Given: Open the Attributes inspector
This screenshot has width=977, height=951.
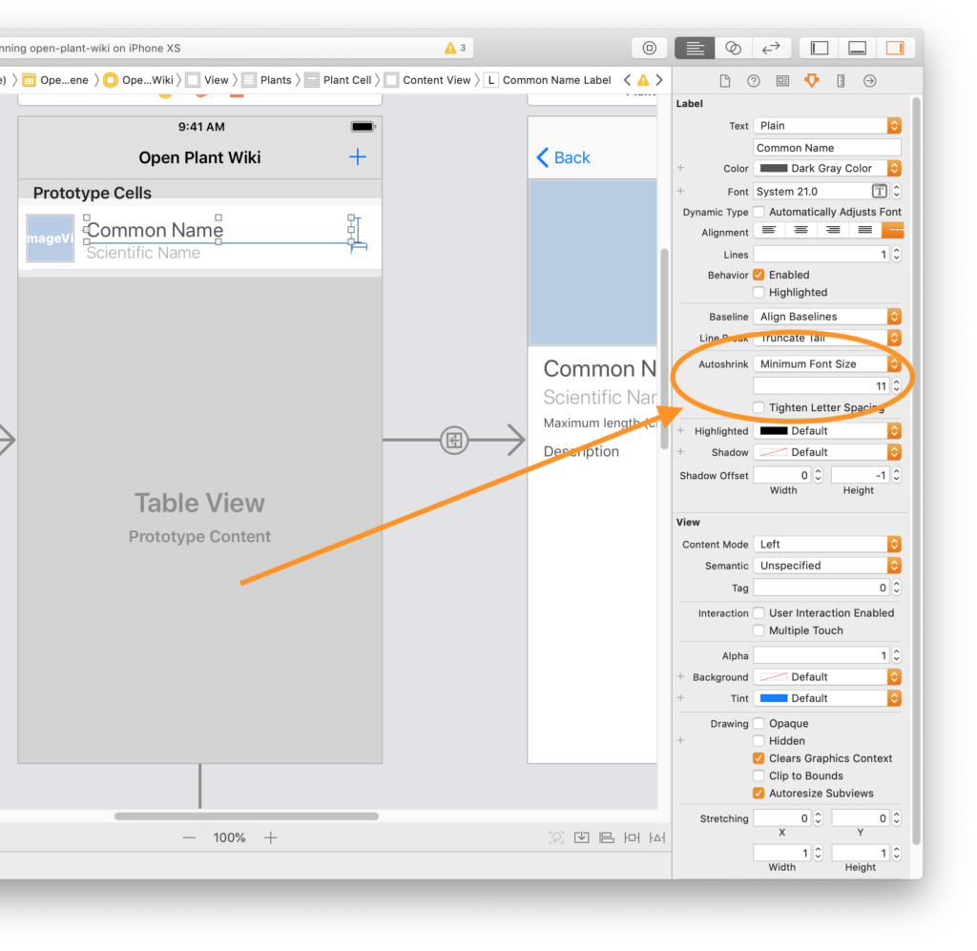Looking at the screenshot, I should (x=811, y=81).
